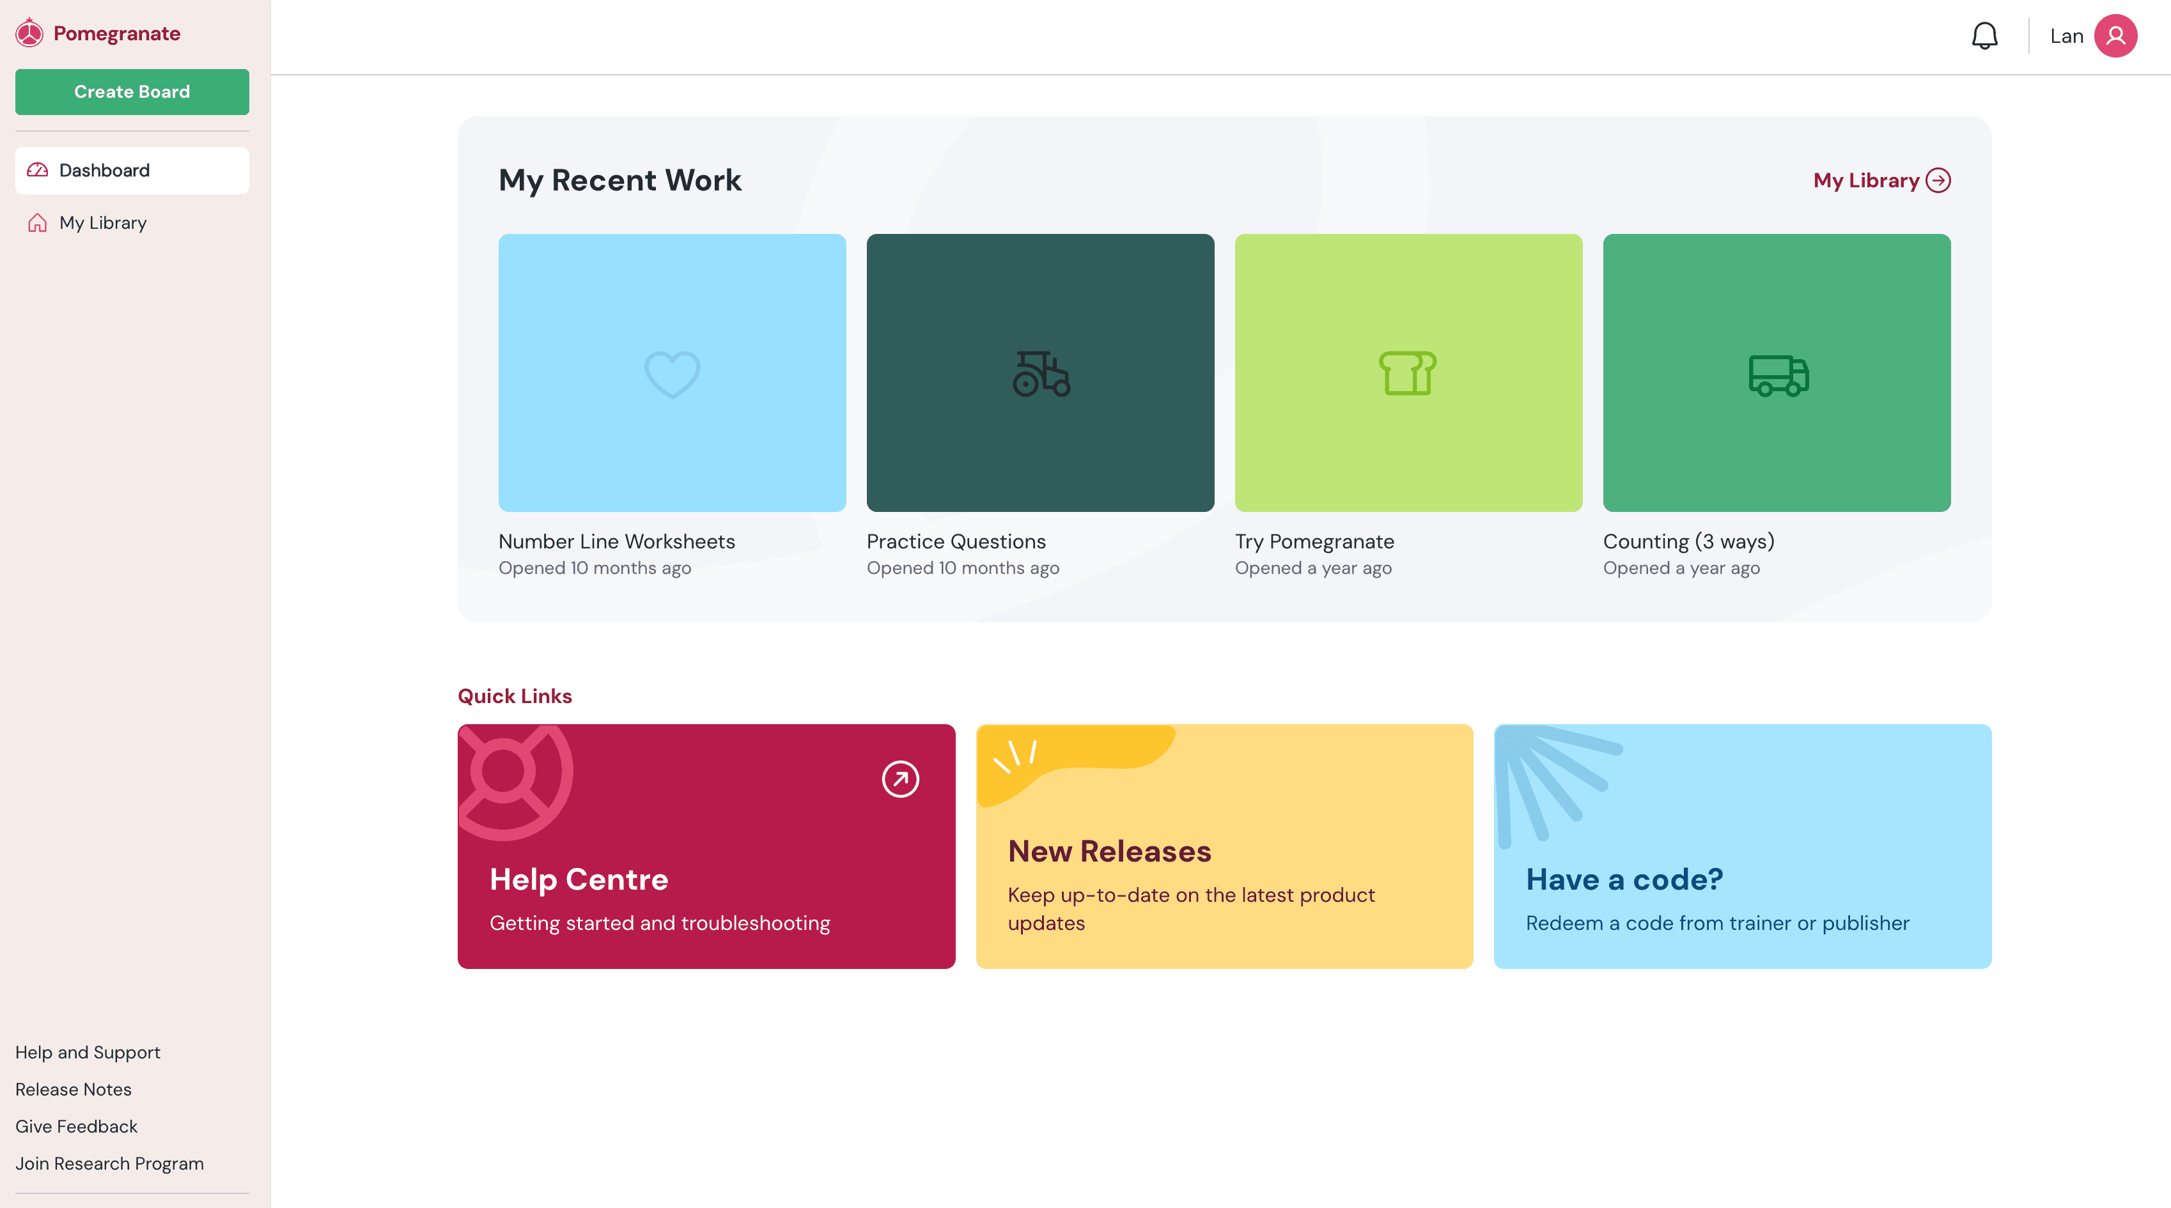Click 'Getting started and troubleshooting' text
2171x1208 pixels.
[x=659, y=924]
